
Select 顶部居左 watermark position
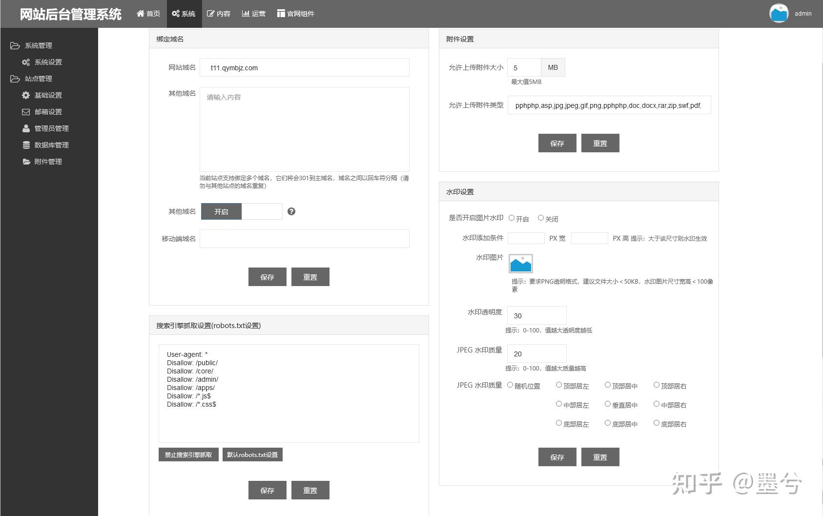tap(559, 385)
